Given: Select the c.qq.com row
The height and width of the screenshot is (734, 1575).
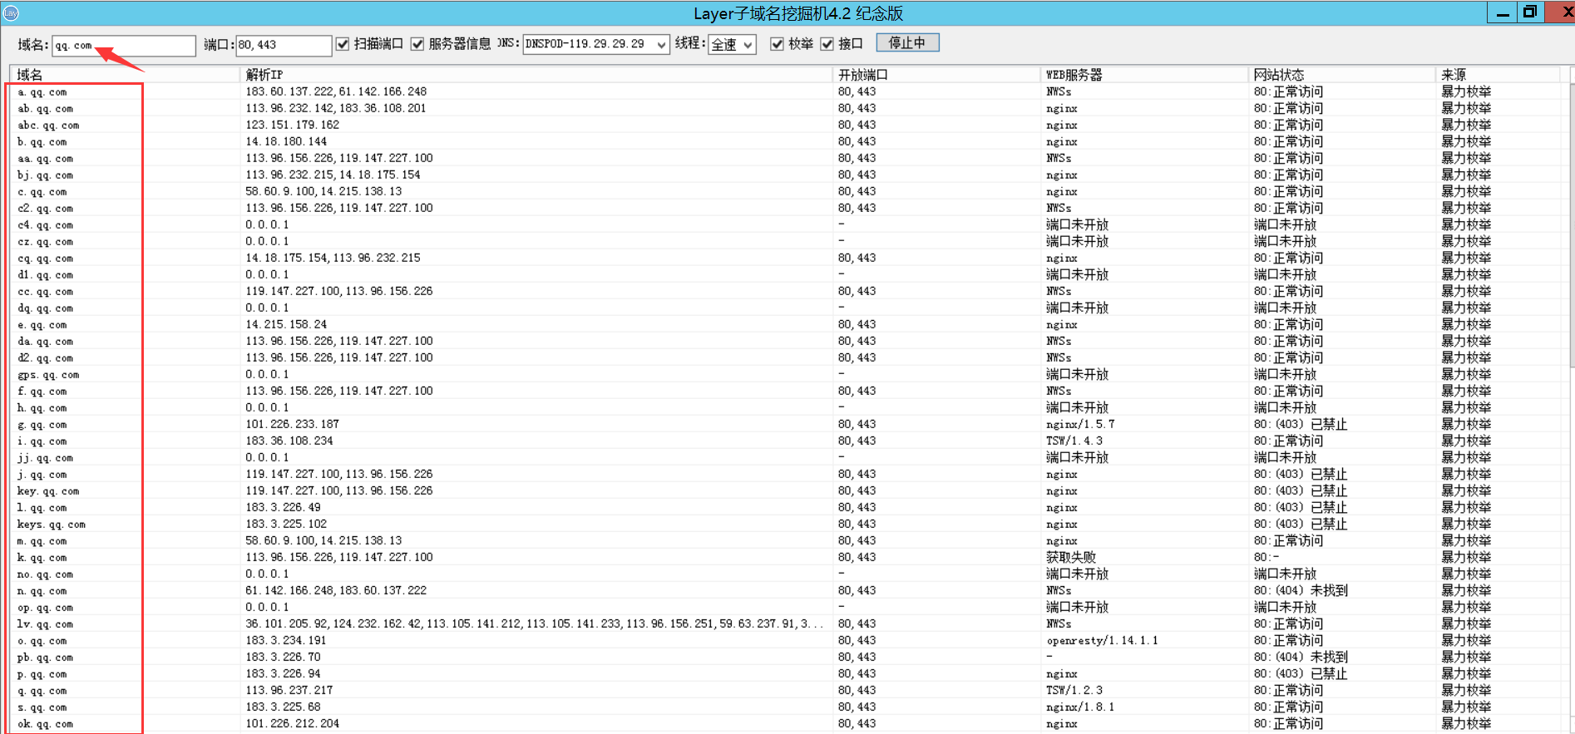Looking at the screenshot, I should [786, 191].
